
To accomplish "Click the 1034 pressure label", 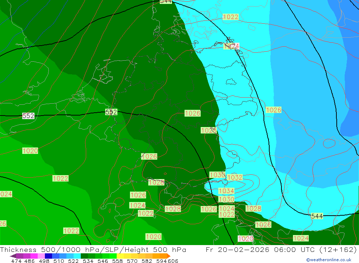I will coord(227,191).
